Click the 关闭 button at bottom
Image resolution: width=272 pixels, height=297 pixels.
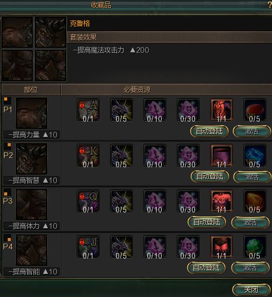pyautogui.click(x=251, y=290)
